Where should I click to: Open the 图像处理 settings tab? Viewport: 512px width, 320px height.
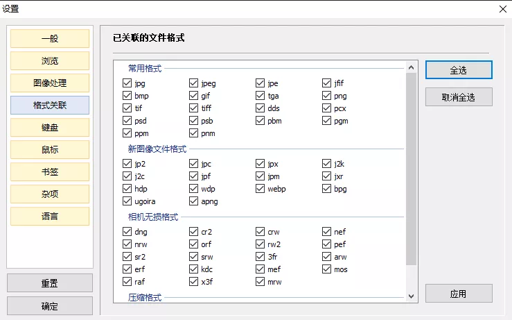tap(50, 83)
